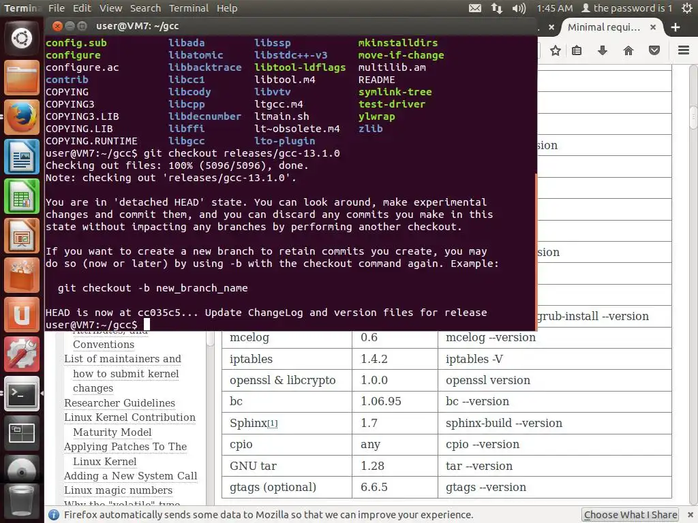The width and height of the screenshot is (698, 523).
Task: Click 'COPYING.RUNTIME' in terminal listing
Action: [x=91, y=141]
